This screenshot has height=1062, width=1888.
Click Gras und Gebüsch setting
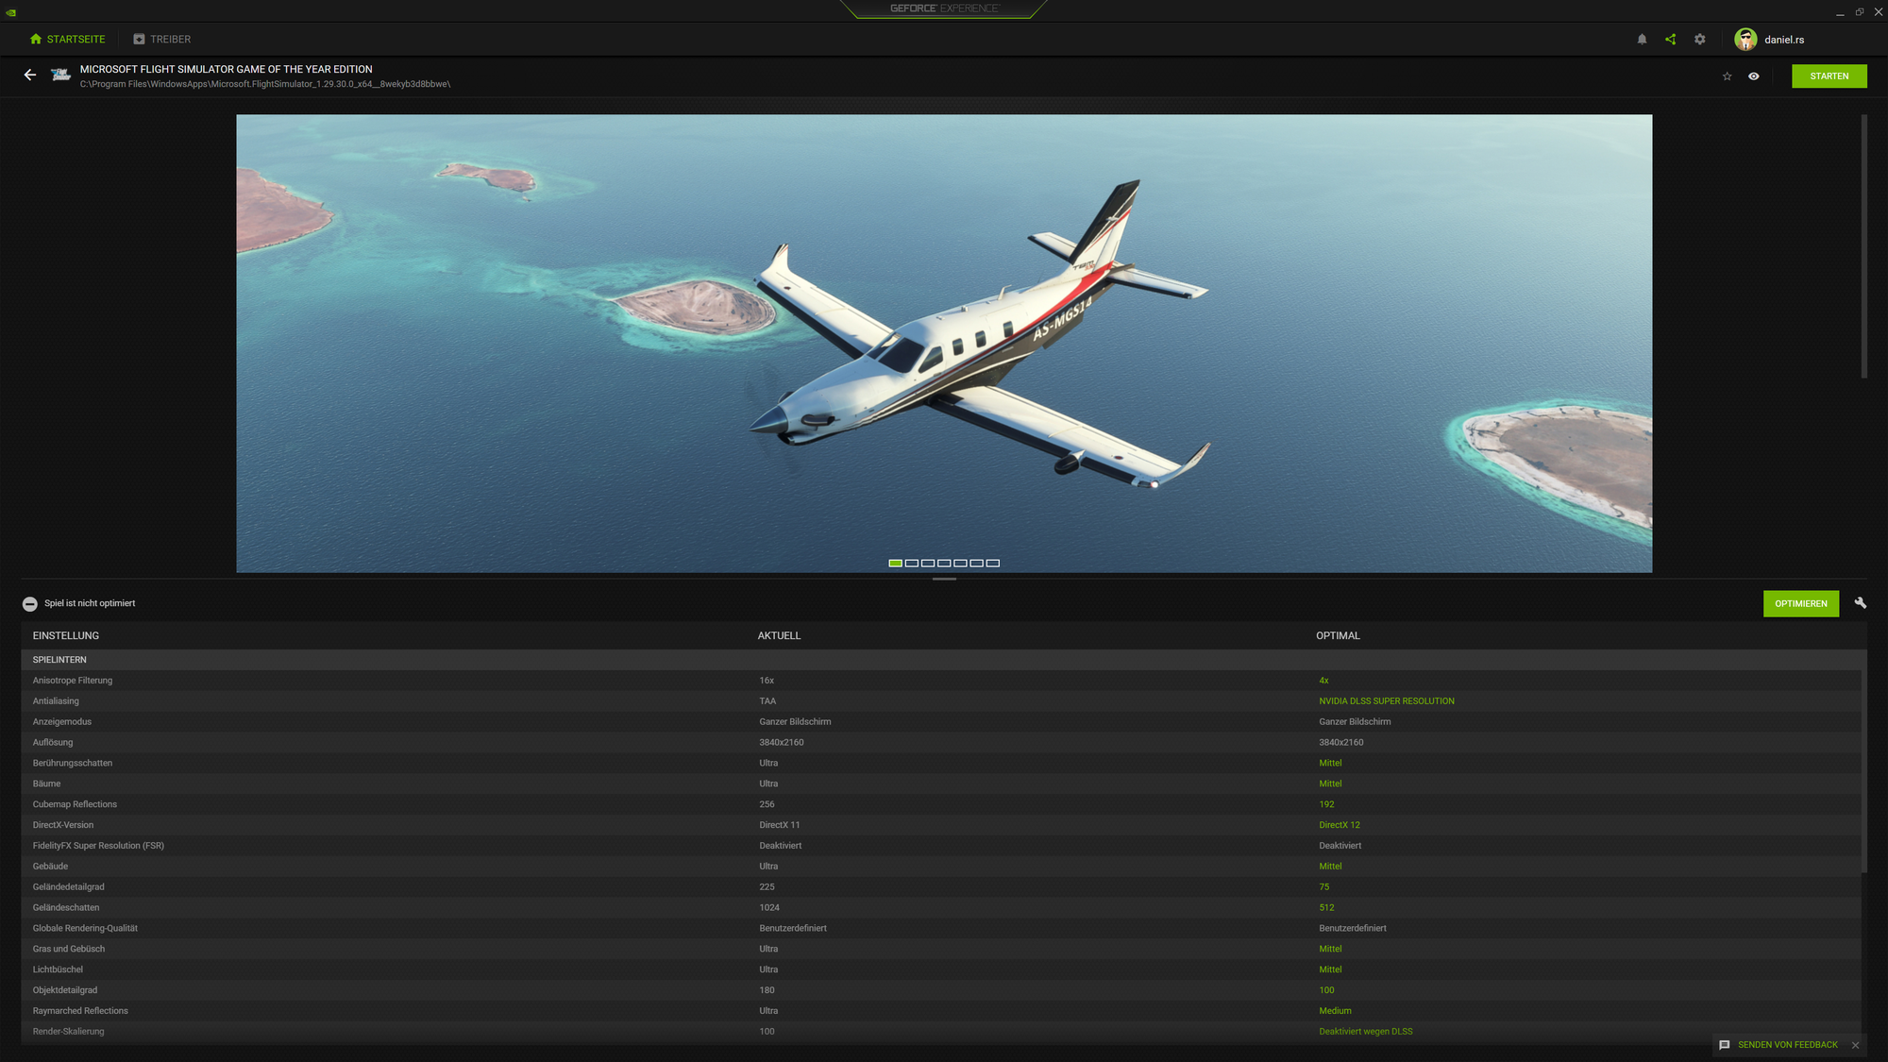coord(941,950)
